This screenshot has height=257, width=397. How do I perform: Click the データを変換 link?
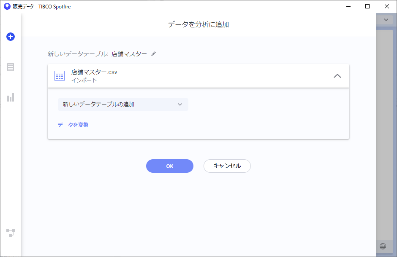click(x=73, y=125)
